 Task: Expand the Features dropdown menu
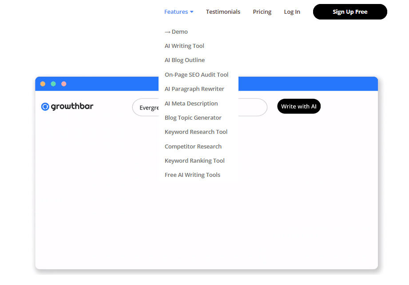click(179, 12)
